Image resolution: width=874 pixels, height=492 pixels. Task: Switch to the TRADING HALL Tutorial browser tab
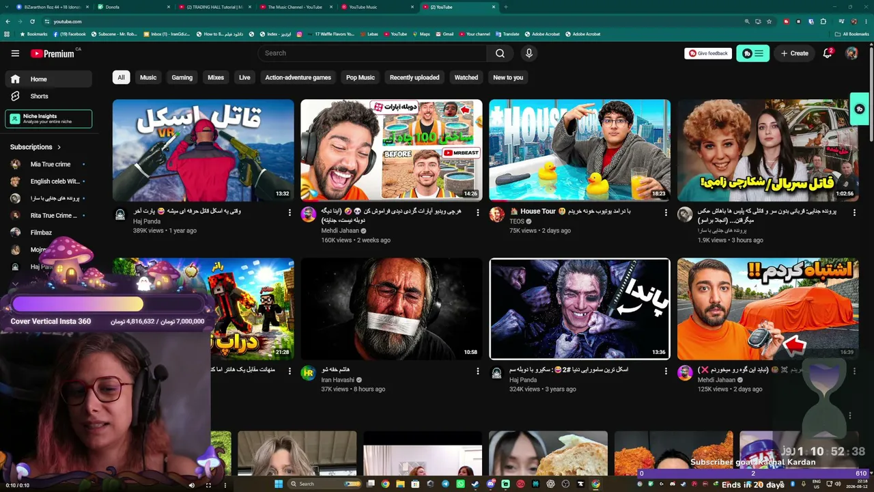click(x=215, y=7)
